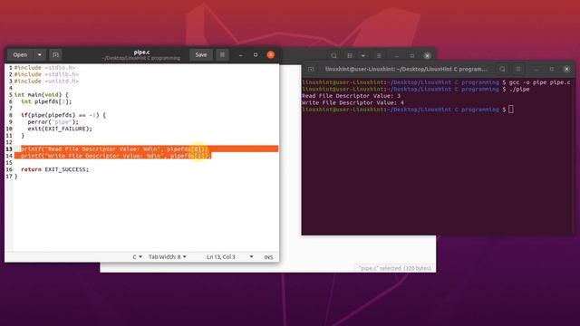Click line number 17 in gedit gutter
The image size is (580, 326).
pyautogui.click(x=9, y=177)
